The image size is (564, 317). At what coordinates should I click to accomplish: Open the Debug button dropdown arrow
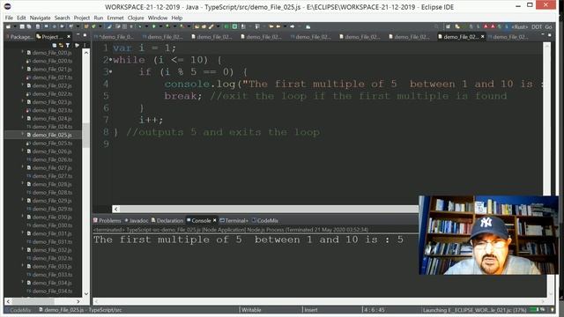tap(146, 26)
